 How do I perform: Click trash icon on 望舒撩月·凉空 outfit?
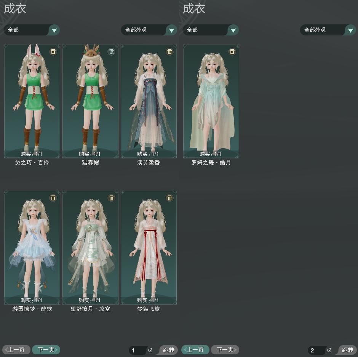(112, 198)
